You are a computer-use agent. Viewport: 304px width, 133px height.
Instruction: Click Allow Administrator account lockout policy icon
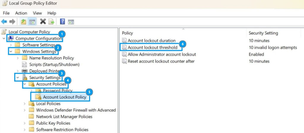pyautogui.click(x=124, y=54)
